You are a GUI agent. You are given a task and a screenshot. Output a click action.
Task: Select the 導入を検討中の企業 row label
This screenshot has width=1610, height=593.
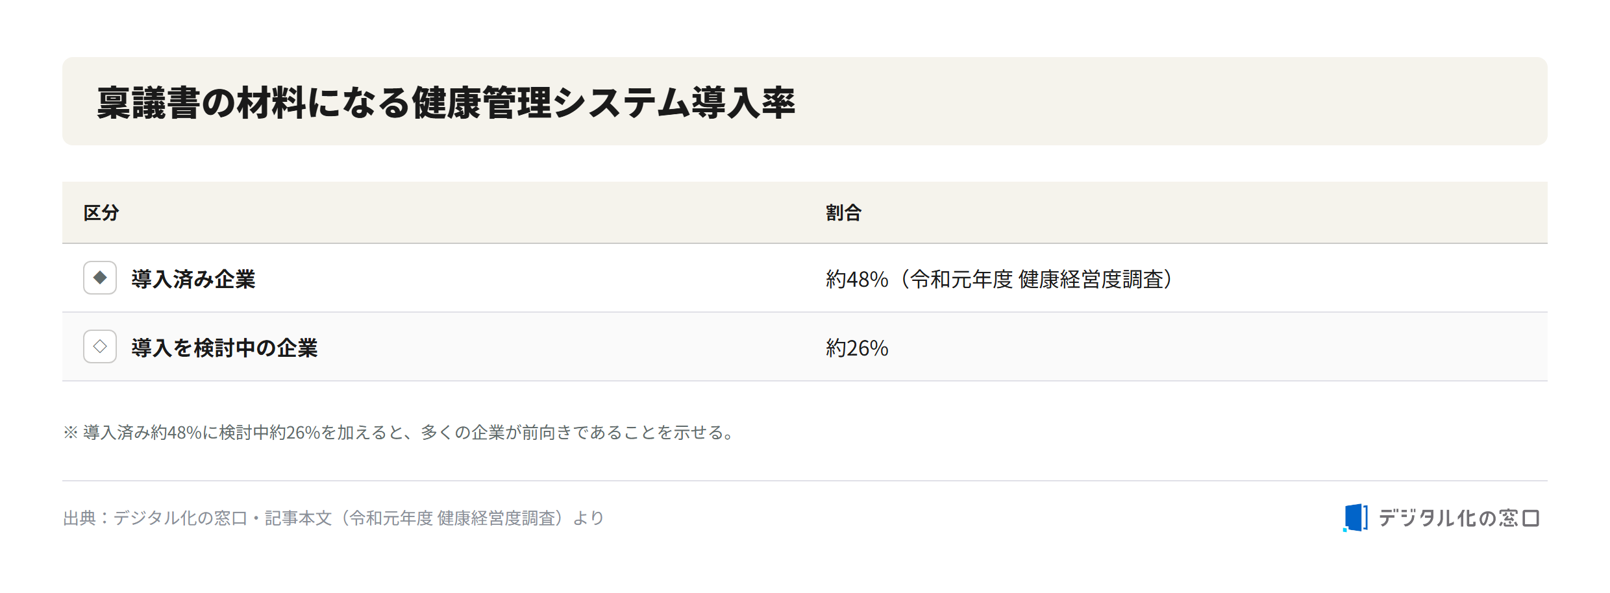tap(225, 348)
